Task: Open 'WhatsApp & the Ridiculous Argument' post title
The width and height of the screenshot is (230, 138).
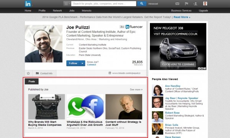Action: (x=85, y=123)
